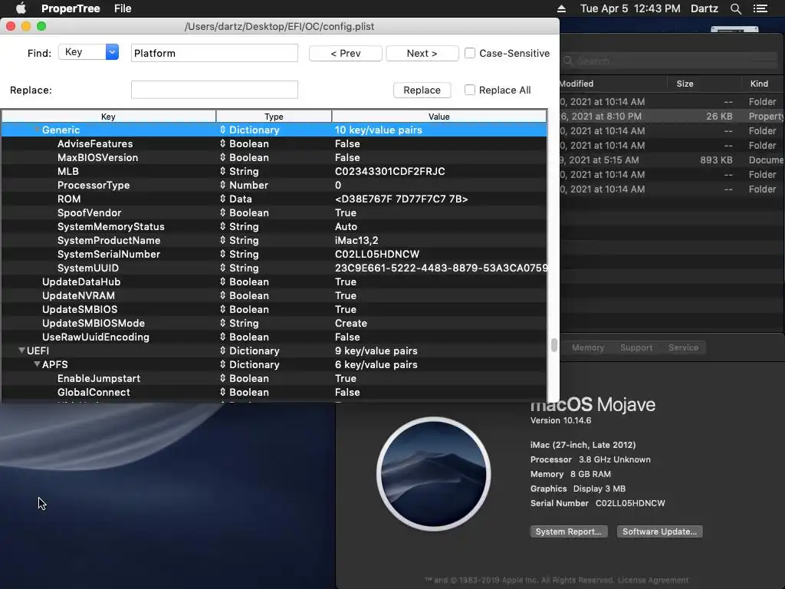Select the GlobalConnect key
Viewport: 785px width, 589px height.
pyautogui.click(x=94, y=392)
